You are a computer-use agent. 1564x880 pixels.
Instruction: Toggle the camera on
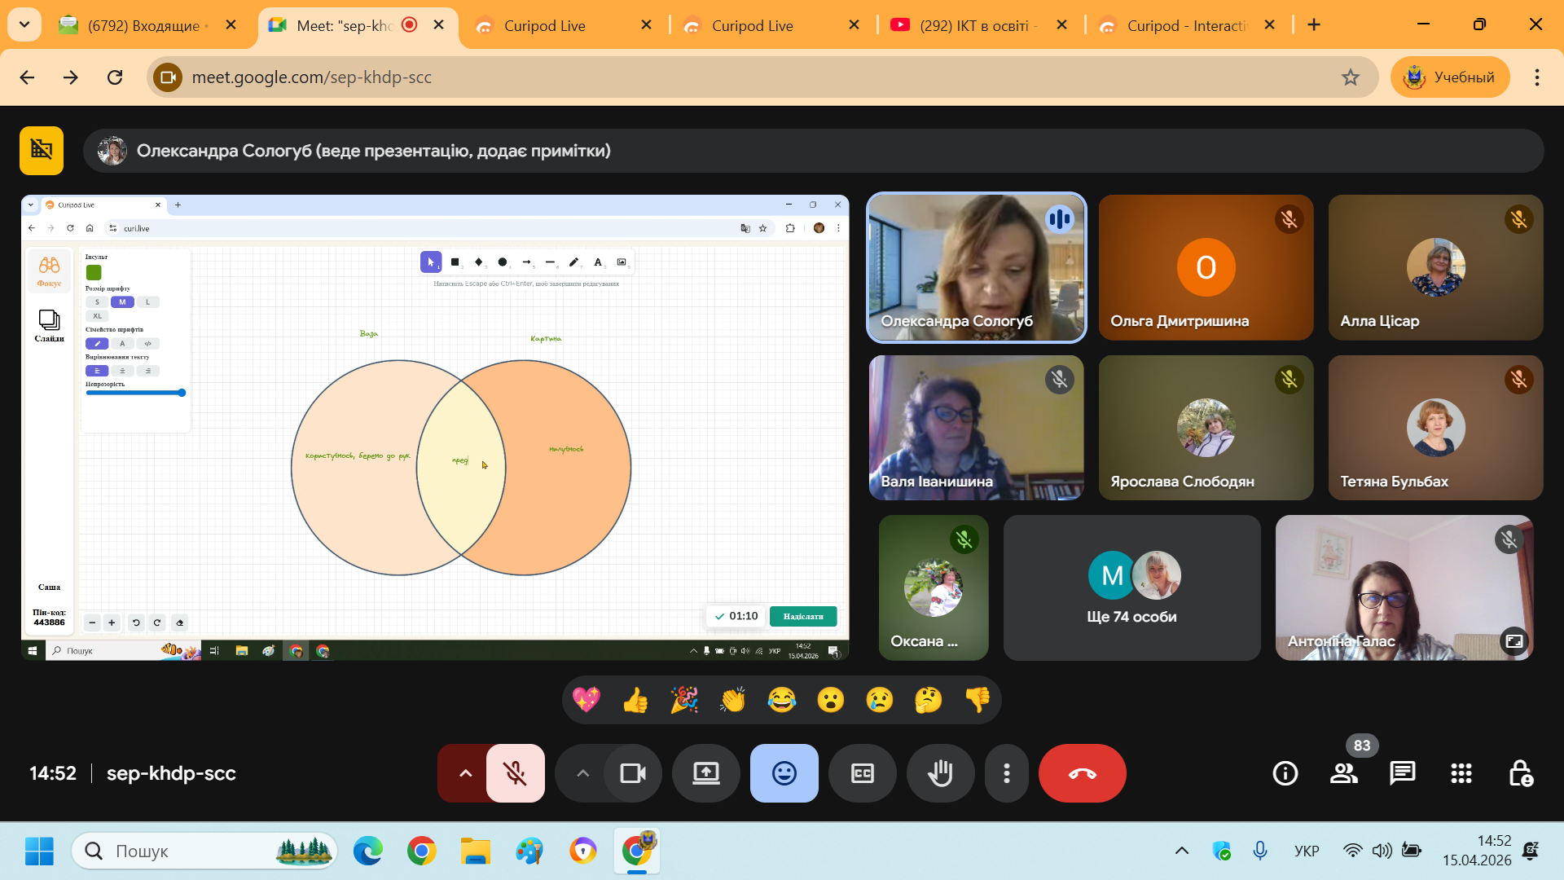[633, 773]
